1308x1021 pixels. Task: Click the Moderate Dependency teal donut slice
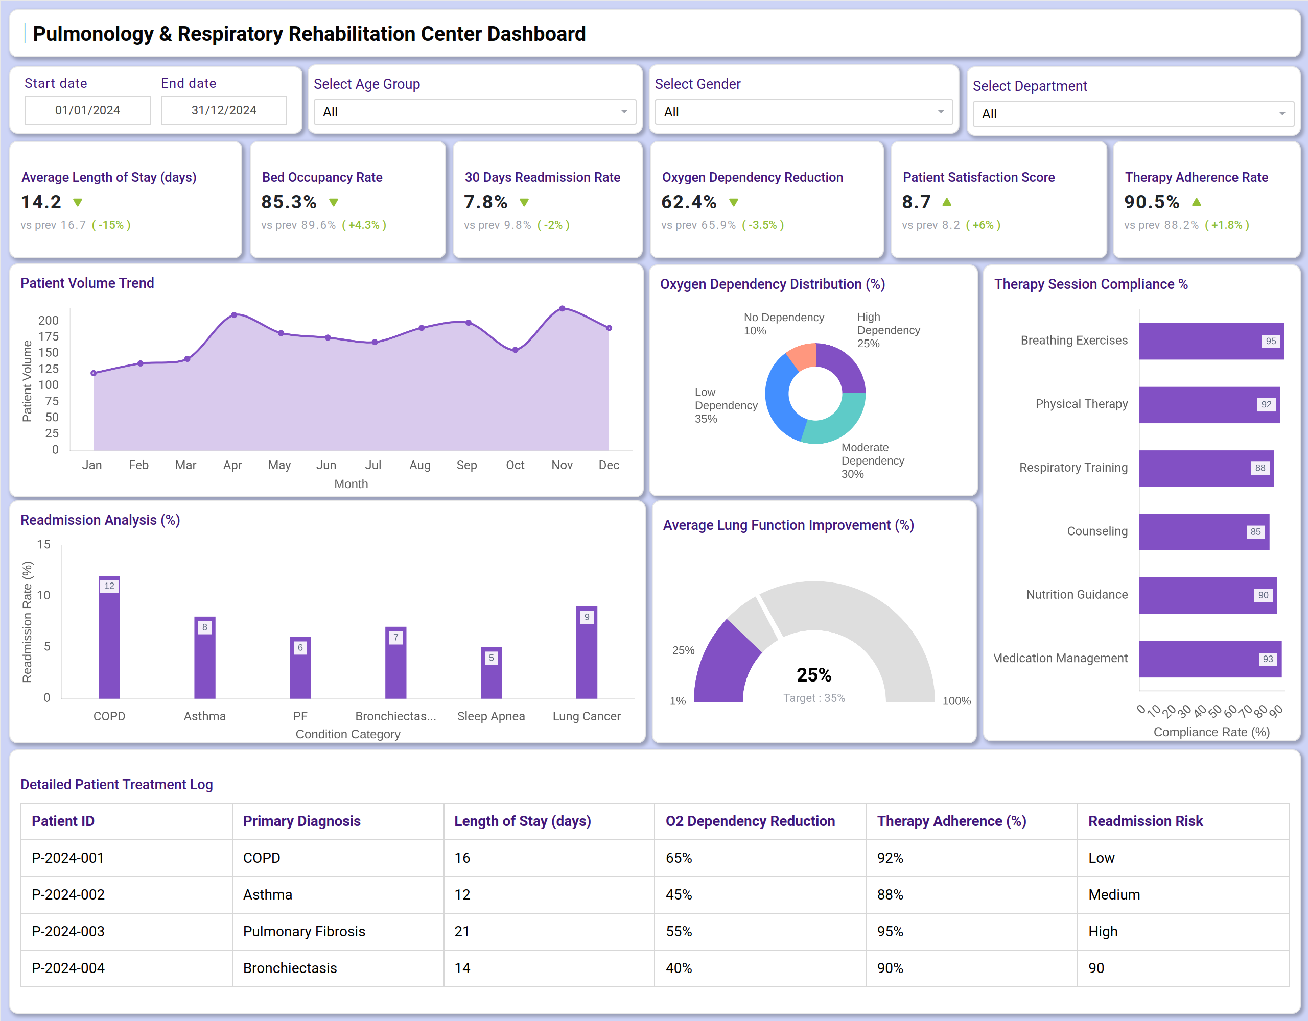[839, 425]
